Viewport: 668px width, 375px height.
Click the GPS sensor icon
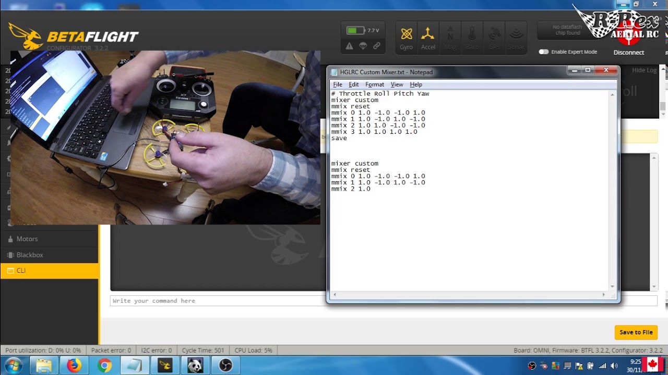(x=494, y=38)
